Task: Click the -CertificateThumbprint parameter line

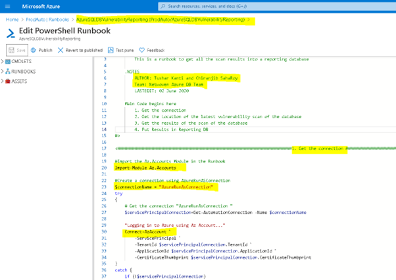Action: [x=223, y=258]
